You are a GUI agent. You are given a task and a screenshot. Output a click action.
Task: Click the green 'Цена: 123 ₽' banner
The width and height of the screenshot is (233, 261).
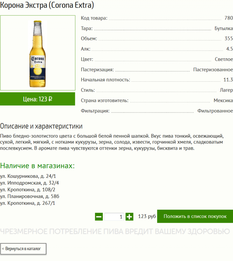(38, 99)
